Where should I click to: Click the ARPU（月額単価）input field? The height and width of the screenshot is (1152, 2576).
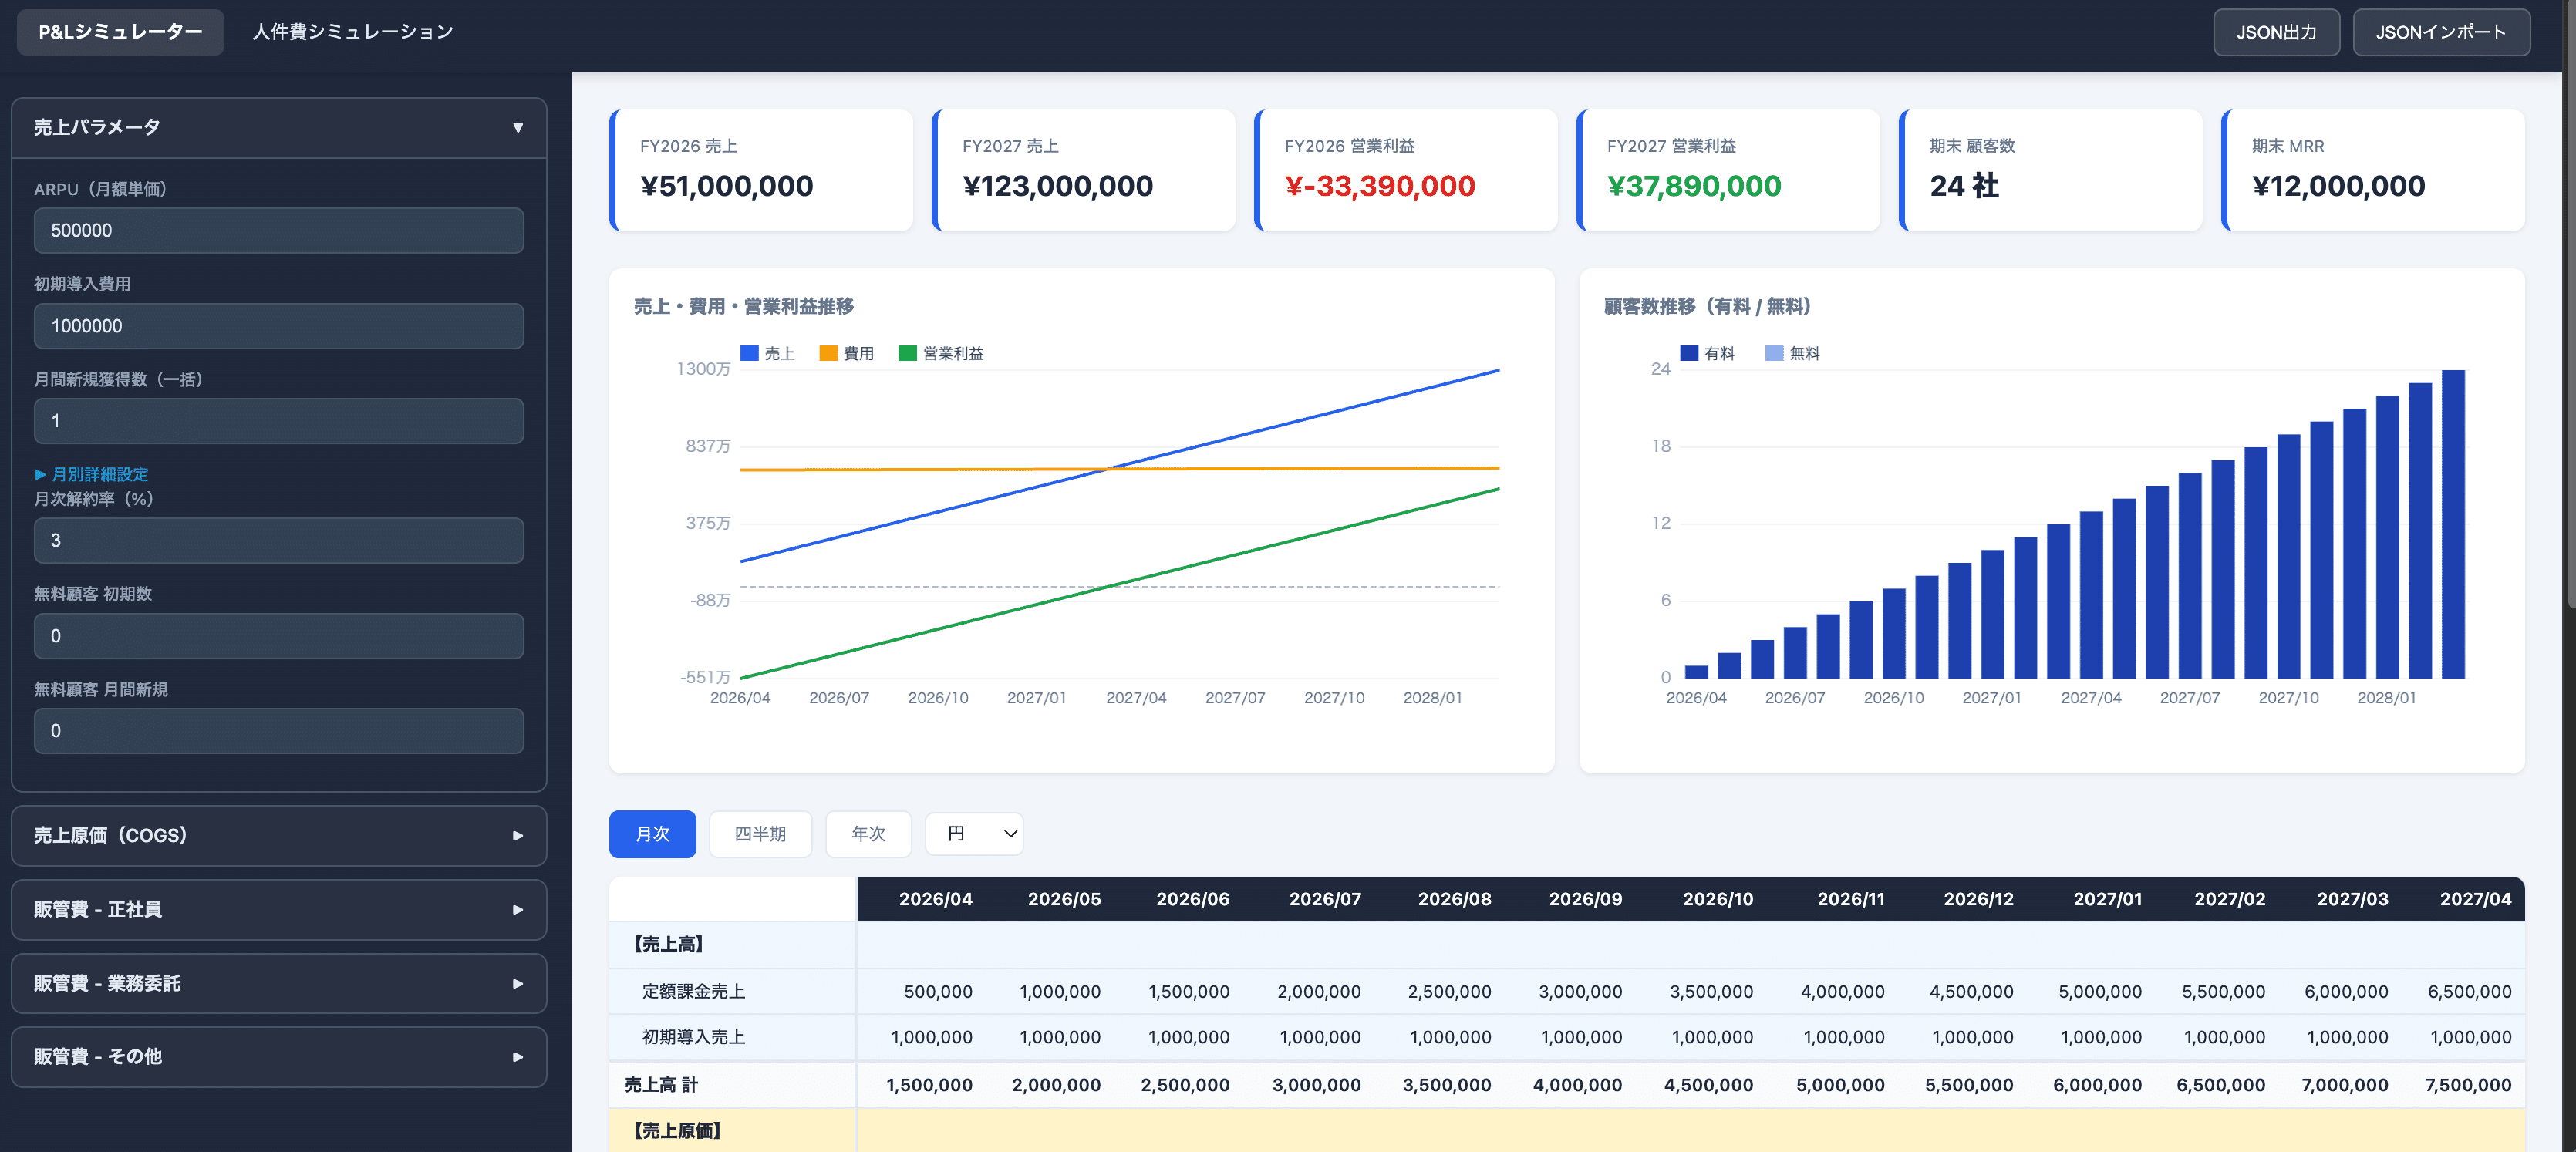(x=278, y=230)
